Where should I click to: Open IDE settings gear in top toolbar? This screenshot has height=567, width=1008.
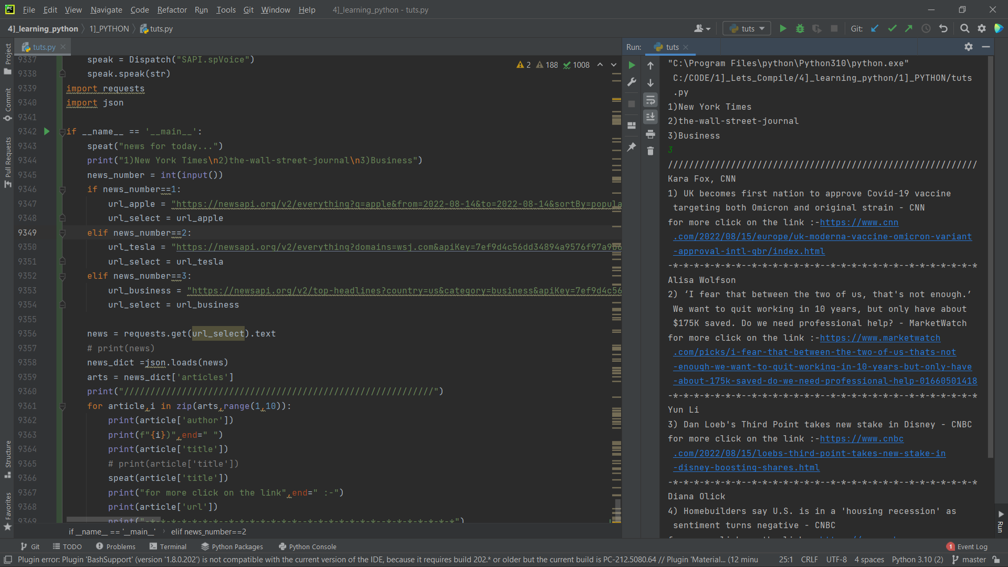coord(982,28)
